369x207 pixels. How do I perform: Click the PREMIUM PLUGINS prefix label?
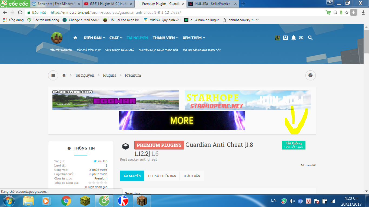pos(159,145)
